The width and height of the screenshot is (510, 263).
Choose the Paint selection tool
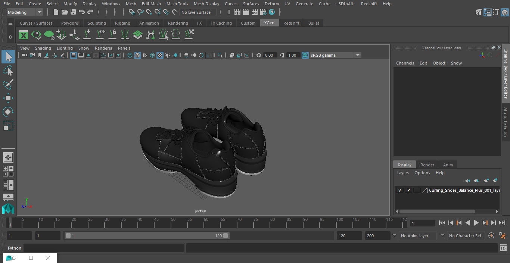click(8, 84)
